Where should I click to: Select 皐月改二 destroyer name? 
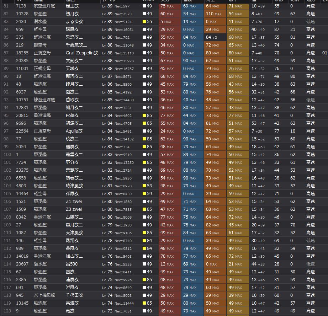[x=74, y=225]
